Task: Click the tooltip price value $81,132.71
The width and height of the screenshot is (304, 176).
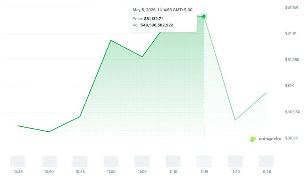Action: [153, 19]
